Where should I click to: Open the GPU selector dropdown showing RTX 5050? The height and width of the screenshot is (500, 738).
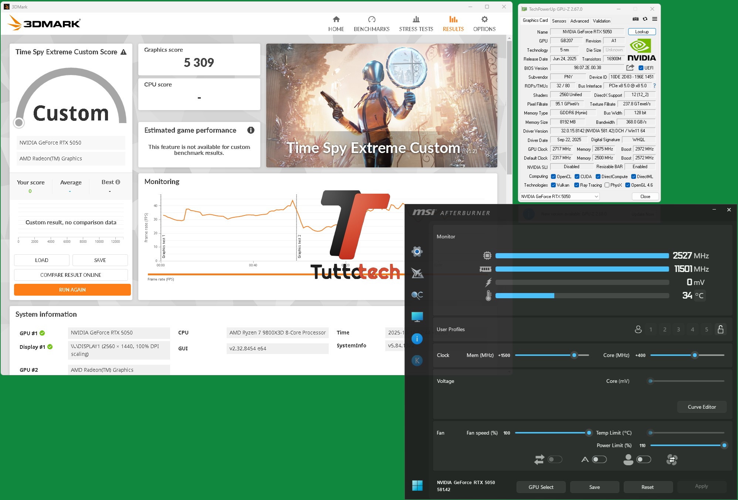point(559,196)
